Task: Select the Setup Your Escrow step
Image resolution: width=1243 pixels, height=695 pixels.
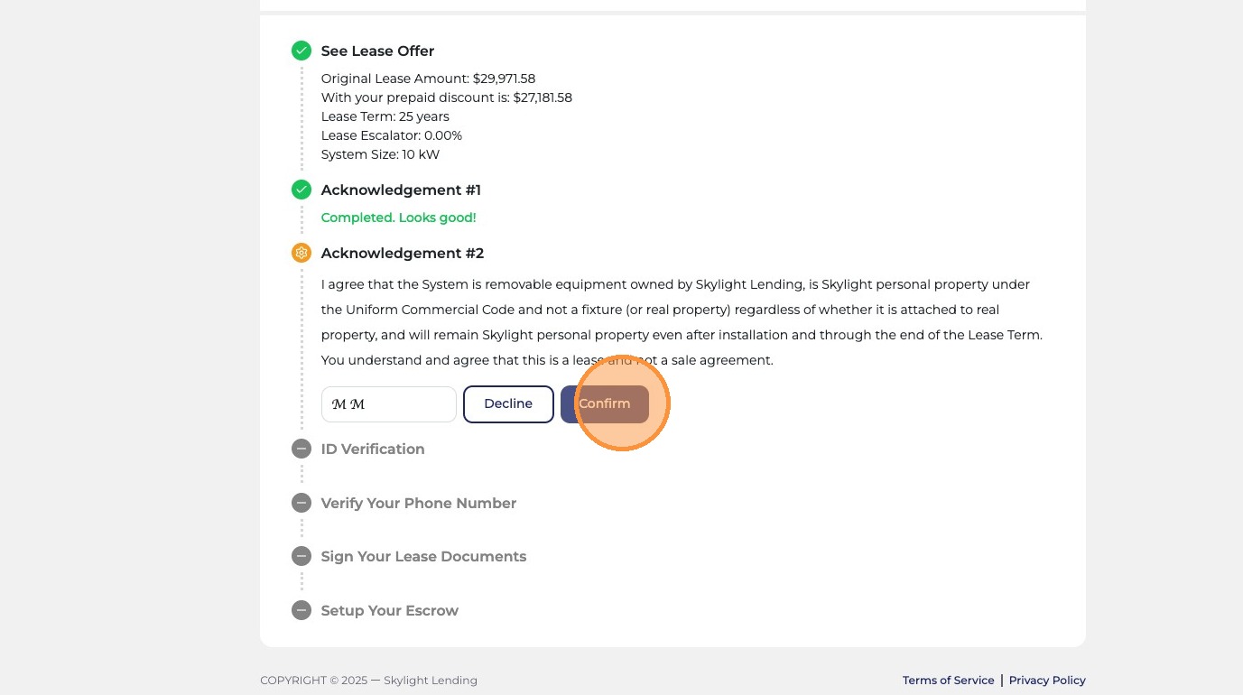Action: 390,611
